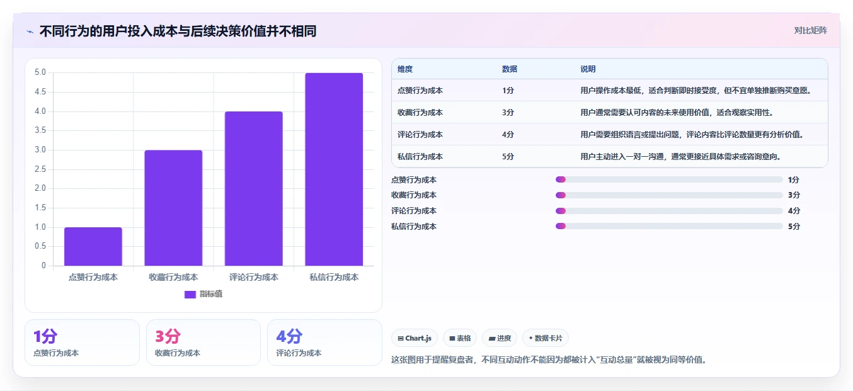The image size is (853, 391).
Task: Select the 表格 tag chip
Action: 460,338
